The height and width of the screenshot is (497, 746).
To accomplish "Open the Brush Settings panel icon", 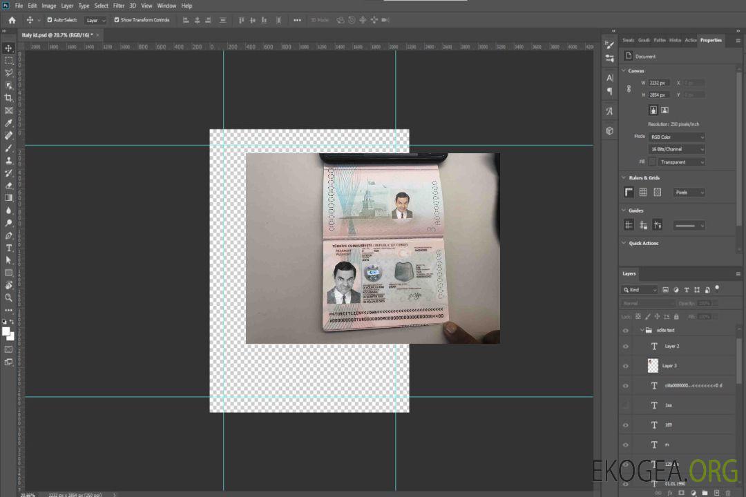I will click(610, 45).
